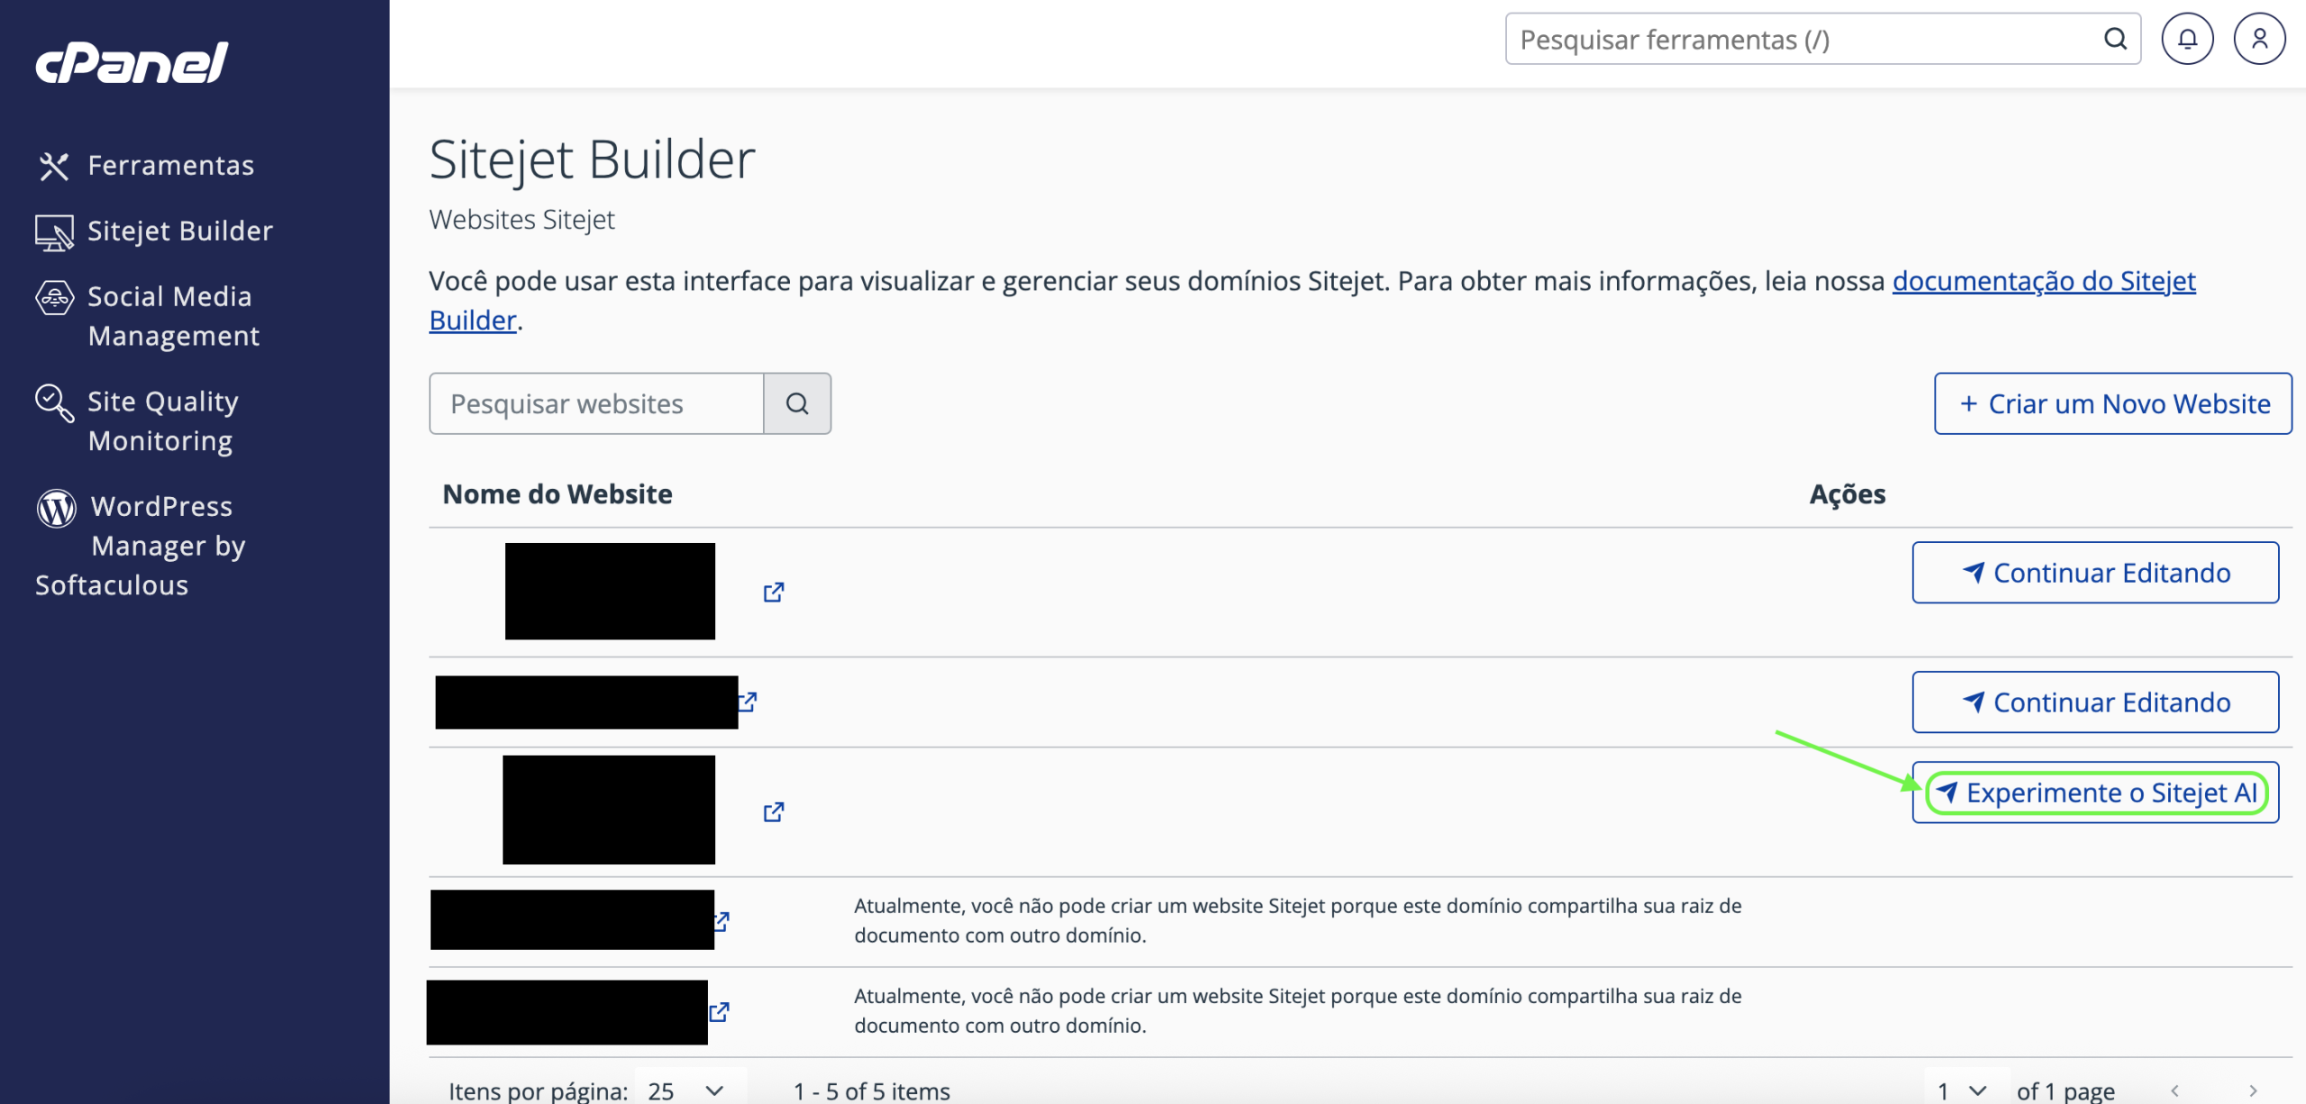The width and height of the screenshot is (2306, 1104).
Task: Open WordPress Manager by Softaculous
Action: (x=141, y=546)
